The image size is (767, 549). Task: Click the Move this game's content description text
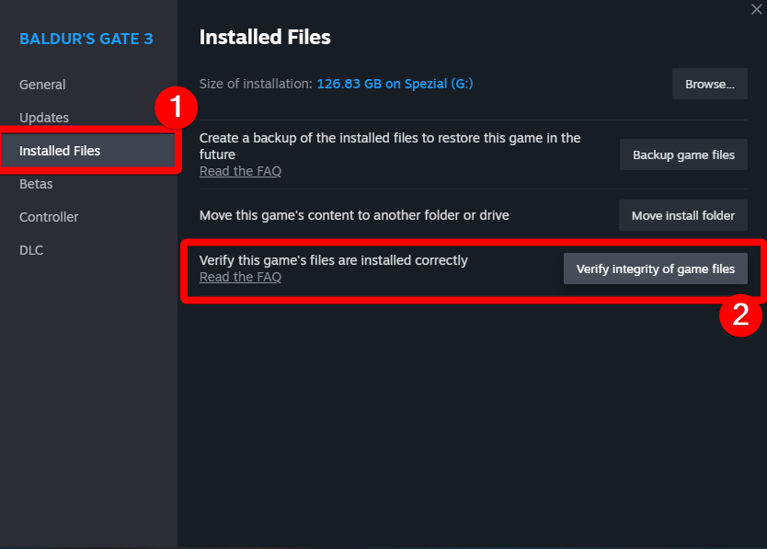point(354,215)
